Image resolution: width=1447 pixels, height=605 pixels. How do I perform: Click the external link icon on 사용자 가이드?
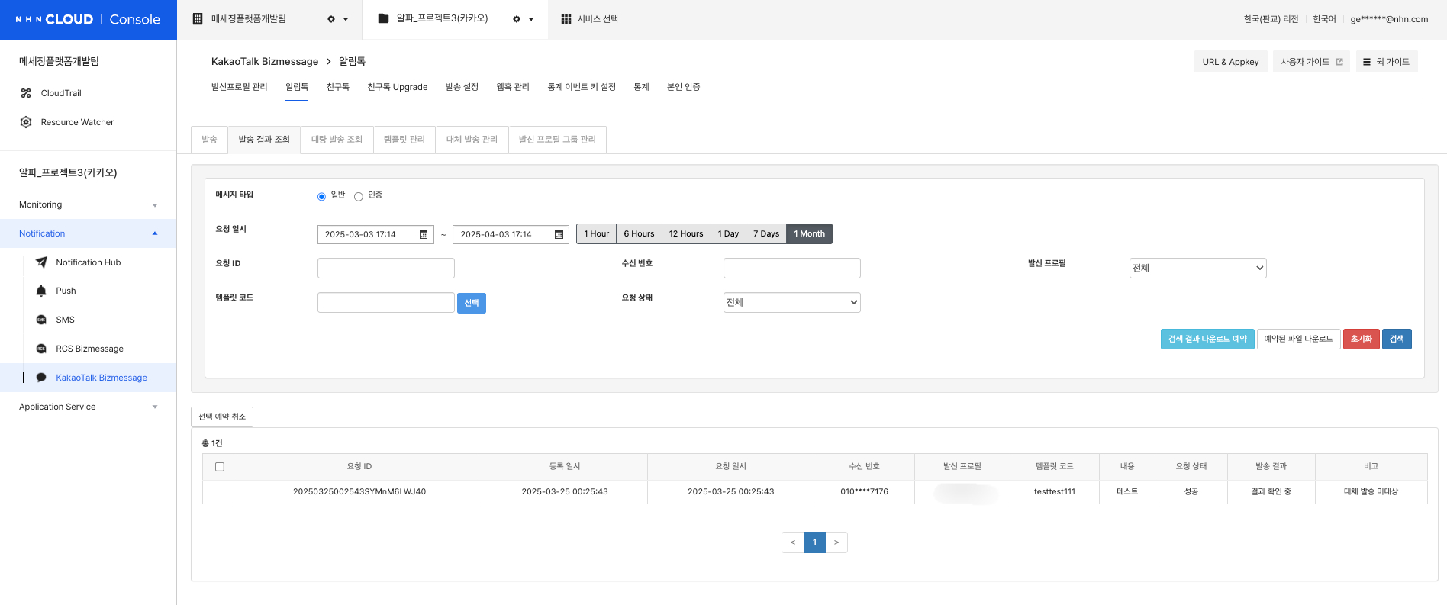point(1339,62)
